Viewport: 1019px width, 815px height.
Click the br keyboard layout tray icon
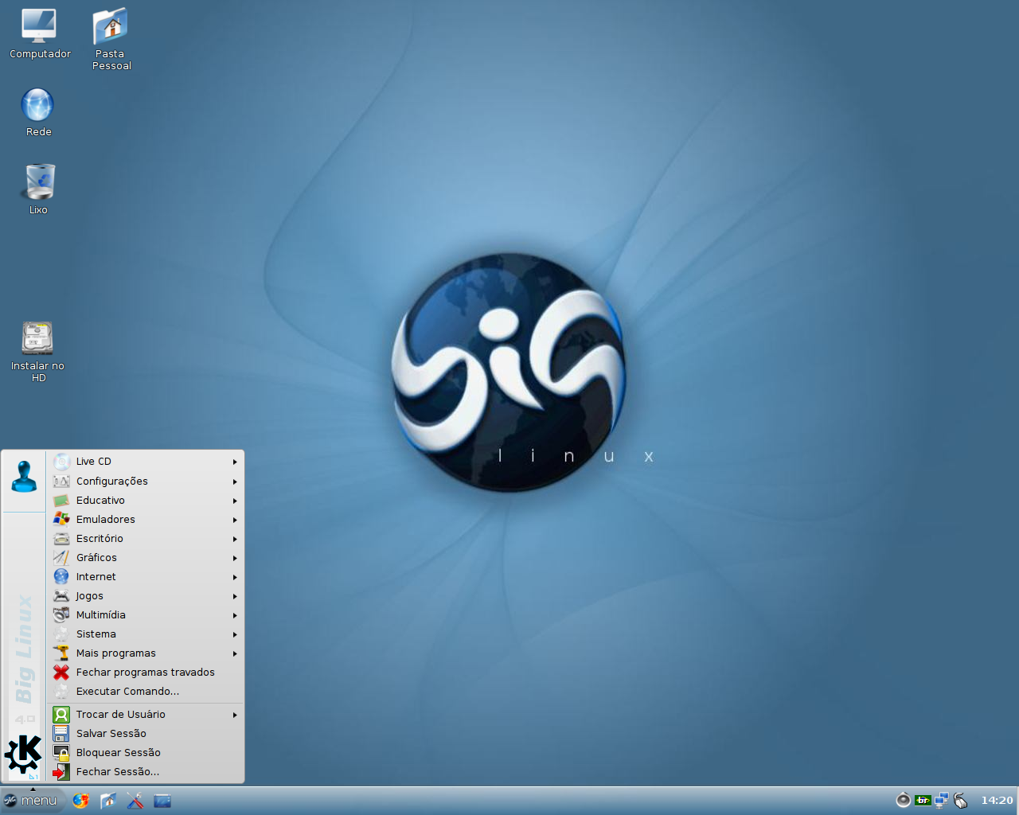pyautogui.click(x=923, y=800)
